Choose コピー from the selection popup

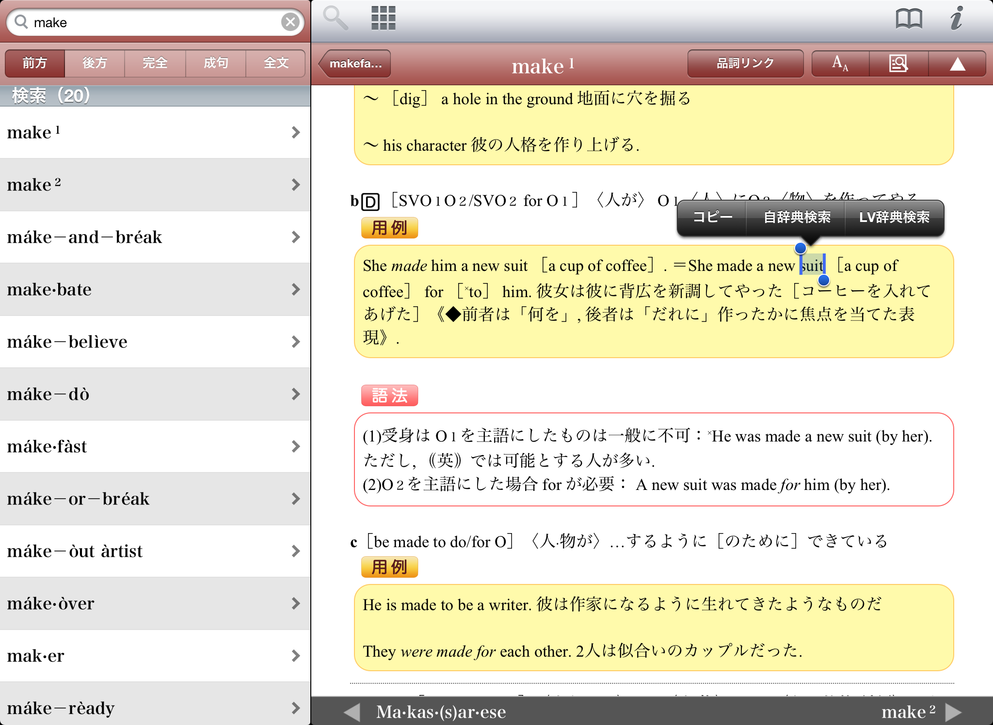point(712,217)
